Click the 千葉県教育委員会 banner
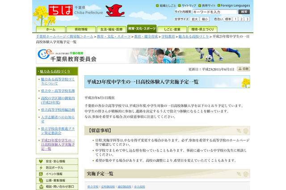The width and height of the screenshot is (286, 190). click(x=143, y=56)
